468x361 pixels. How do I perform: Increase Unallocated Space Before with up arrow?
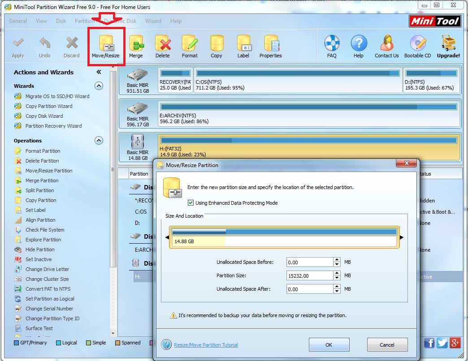pos(337,260)
